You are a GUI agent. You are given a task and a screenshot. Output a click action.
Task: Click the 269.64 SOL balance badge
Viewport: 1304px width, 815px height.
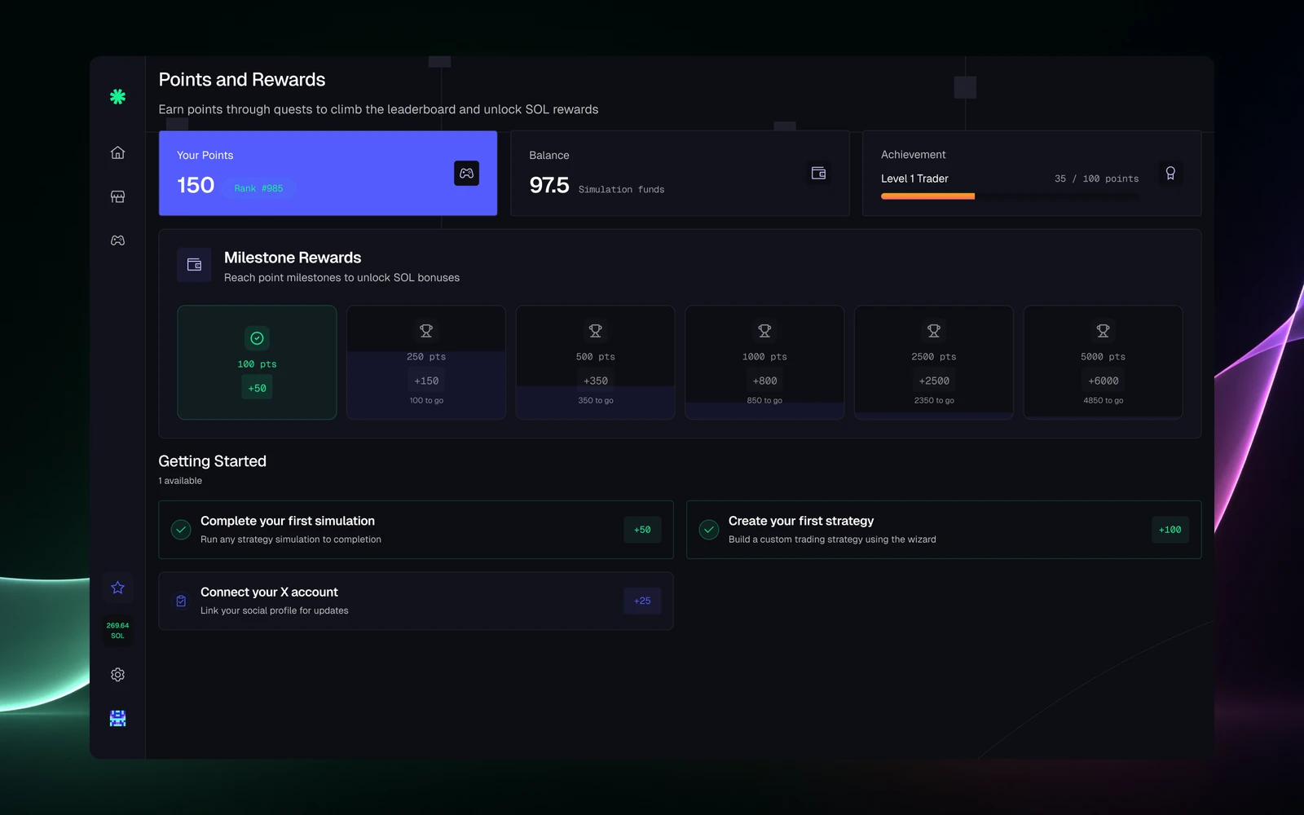(x=117, y=631)
